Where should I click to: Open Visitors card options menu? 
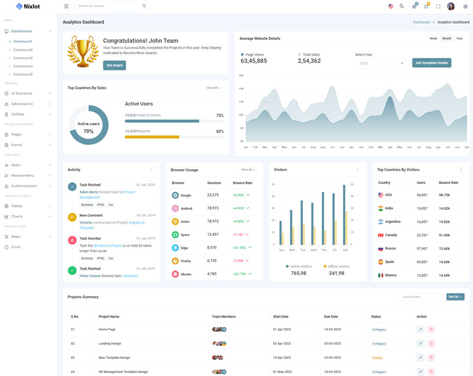point(357,170)
